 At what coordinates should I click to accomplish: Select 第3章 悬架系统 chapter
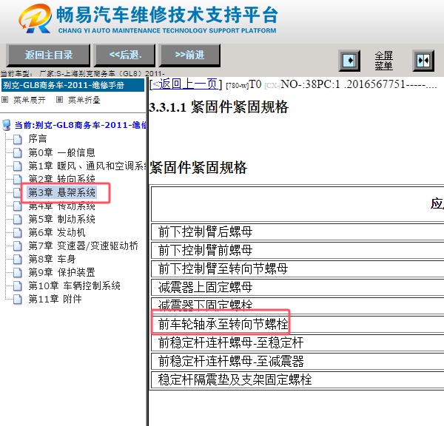(x=61, y=192)
